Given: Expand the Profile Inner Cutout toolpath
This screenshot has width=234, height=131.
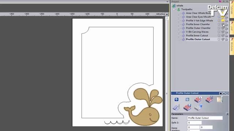Looking at the screenshot, I should coord(179,36).
